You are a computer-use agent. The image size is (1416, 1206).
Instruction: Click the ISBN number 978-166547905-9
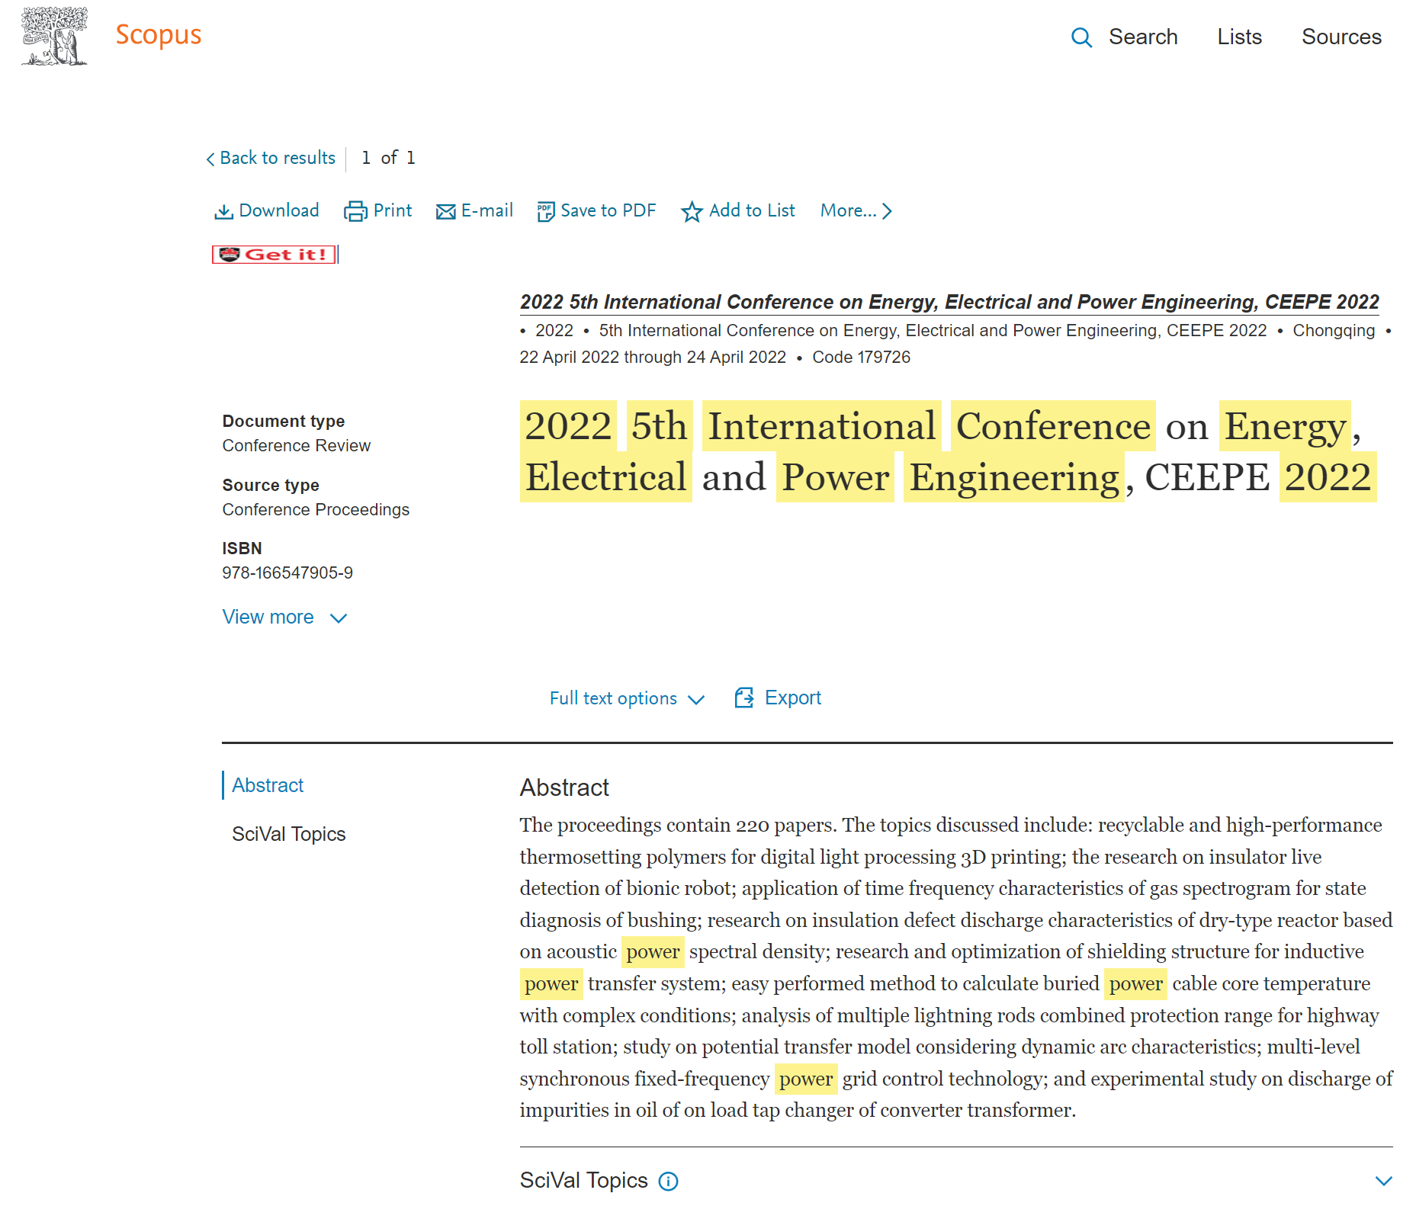287,573
